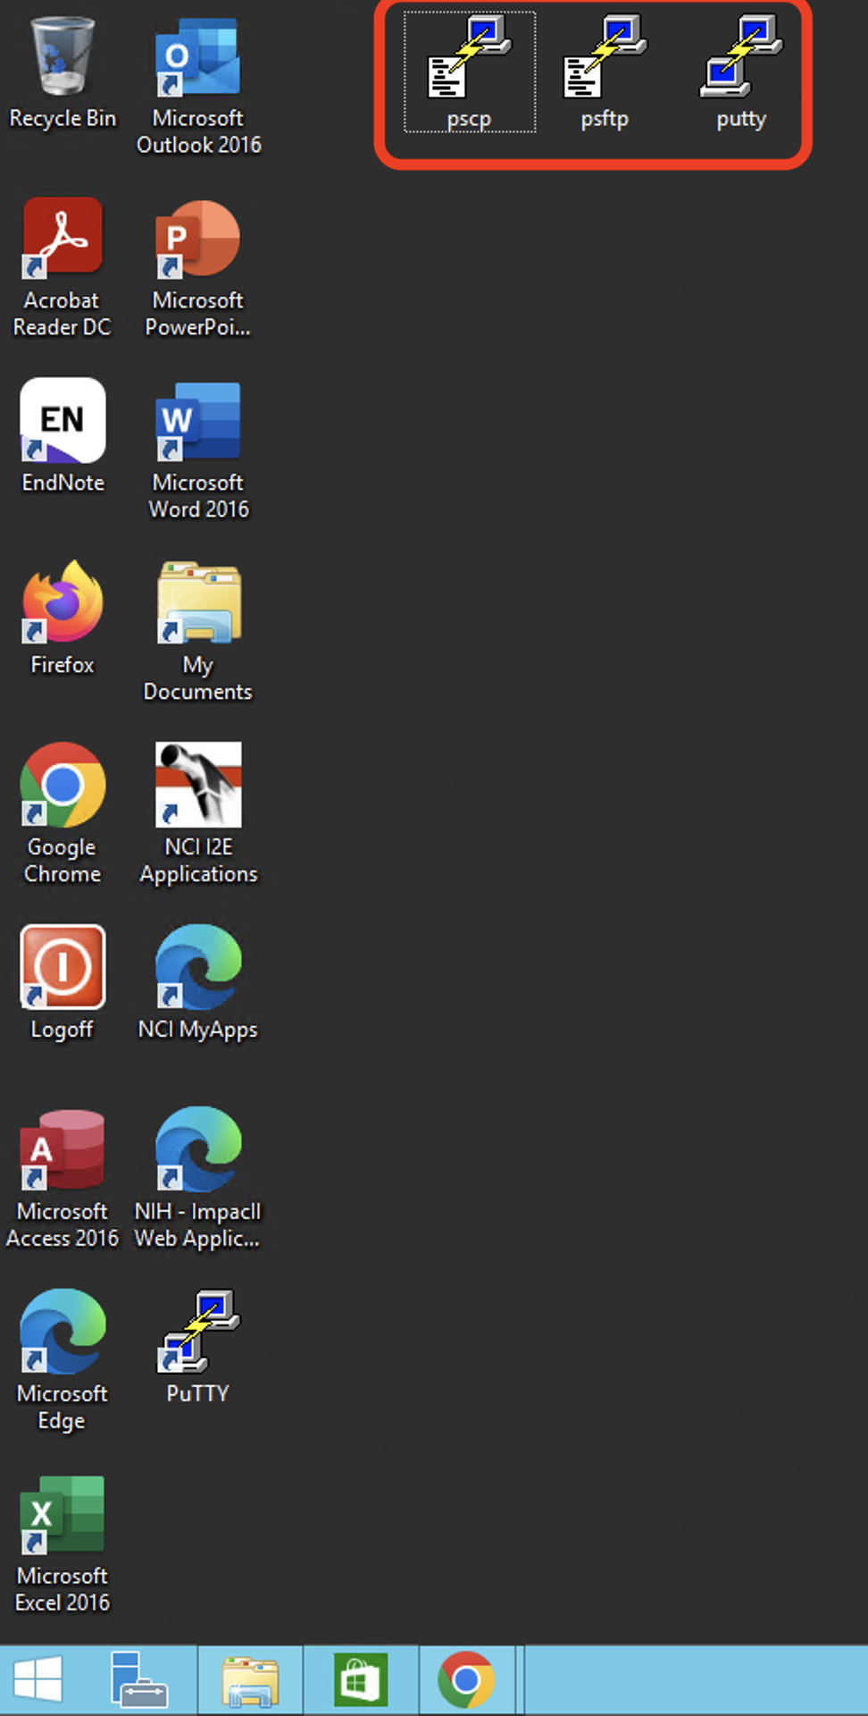Select the PuTTY shortcut below NIH Impacll
This screenshot has height=1716, width=868.
coord(197,1333)
